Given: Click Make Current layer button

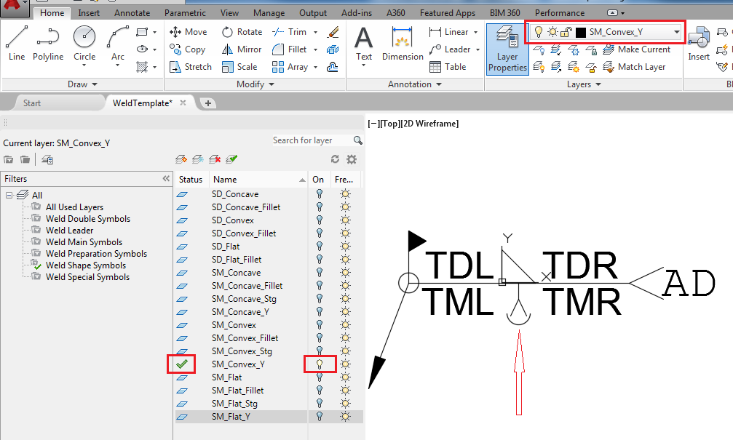Looking at the screenshot, I should pyautogui.click(x=637, y=49).
